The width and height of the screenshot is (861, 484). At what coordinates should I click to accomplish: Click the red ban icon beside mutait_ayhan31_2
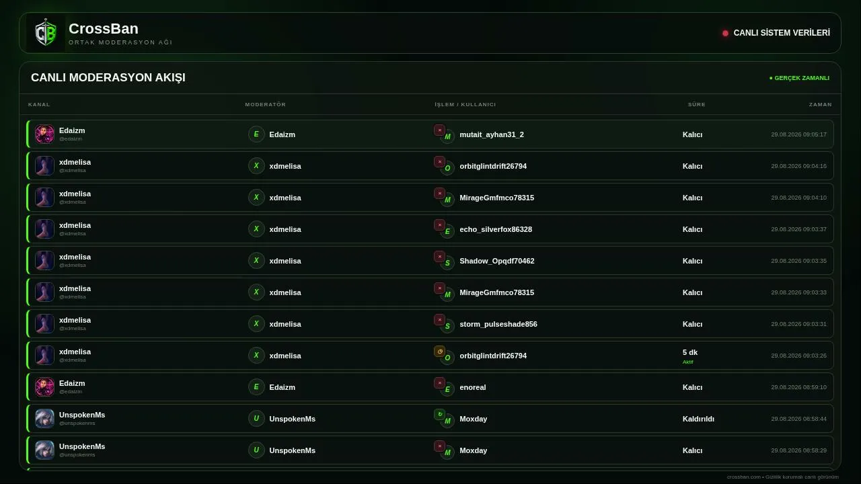click(x=439, y=130)
